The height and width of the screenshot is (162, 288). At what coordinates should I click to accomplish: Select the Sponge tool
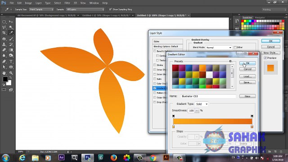(x=11, y=55)
